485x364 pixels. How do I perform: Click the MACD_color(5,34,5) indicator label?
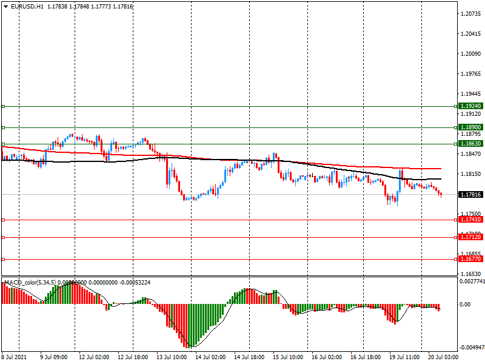[x=30, y=283]
